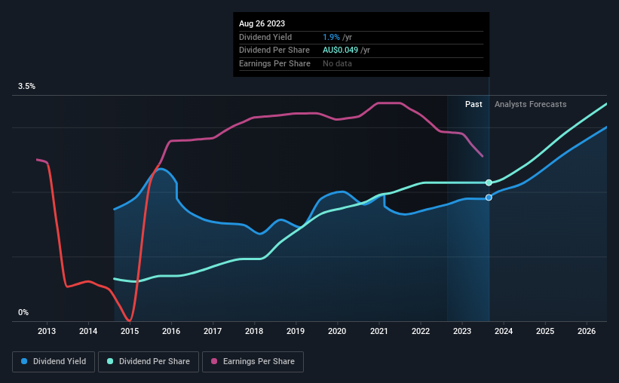
Task: Select the 2013 x-axis label
Action: point(47,331)
